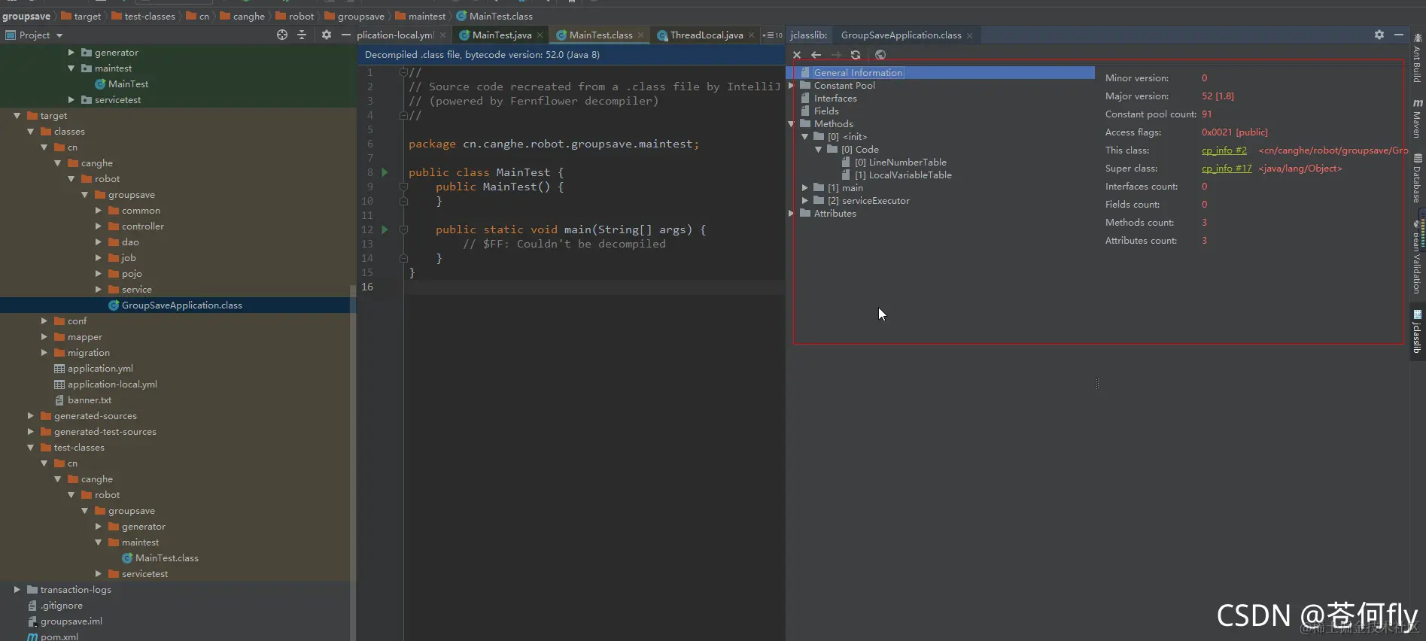Screen dimensions: 1426x641
Task: Switch to MainTest.java tab
Action: point(501,35)
